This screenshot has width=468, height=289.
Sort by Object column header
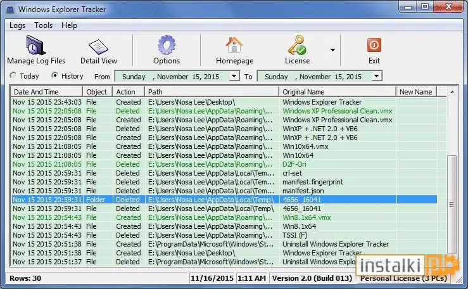[x=98, y=92]
